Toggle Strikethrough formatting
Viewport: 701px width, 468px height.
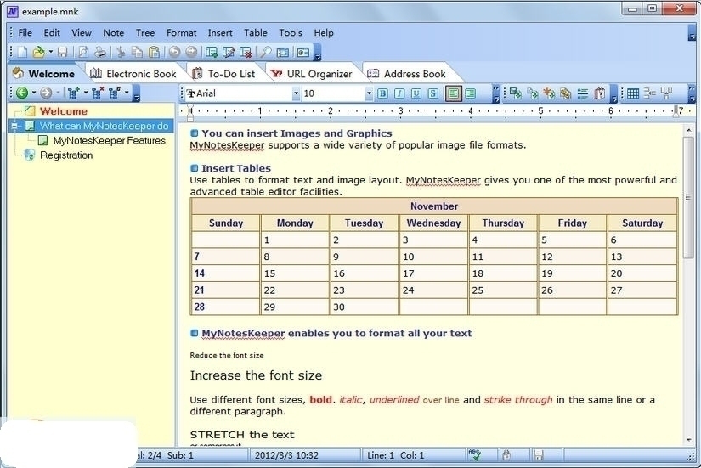point(433,93)
